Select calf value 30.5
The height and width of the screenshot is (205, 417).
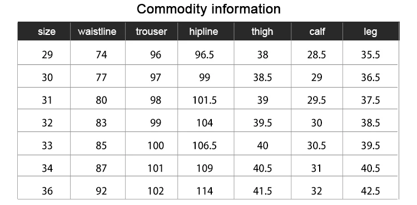point(316,146)
